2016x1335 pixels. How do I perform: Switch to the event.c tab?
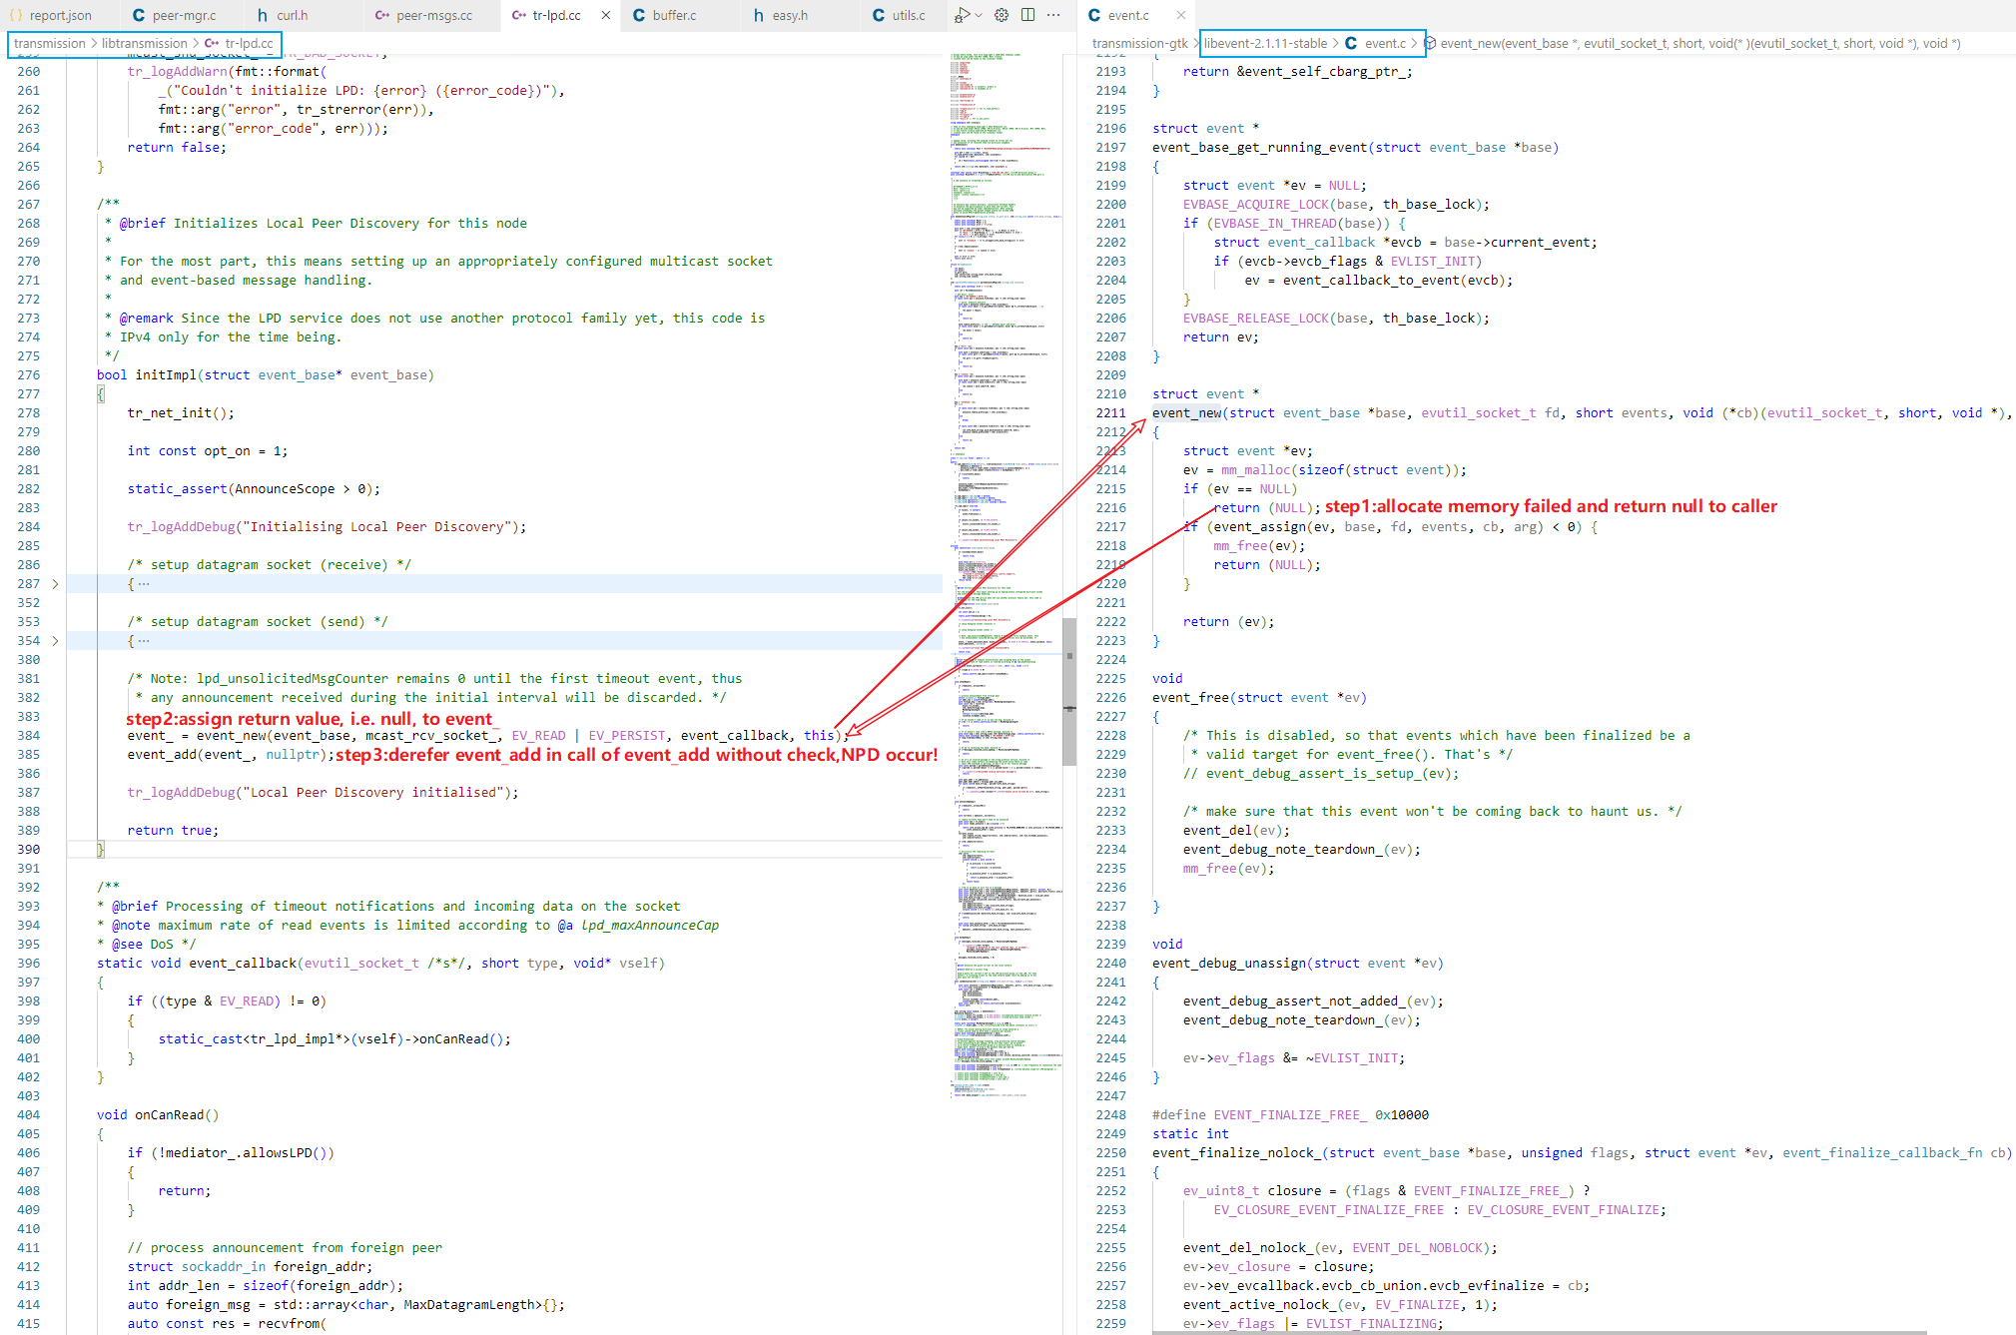pos(1129,15)
